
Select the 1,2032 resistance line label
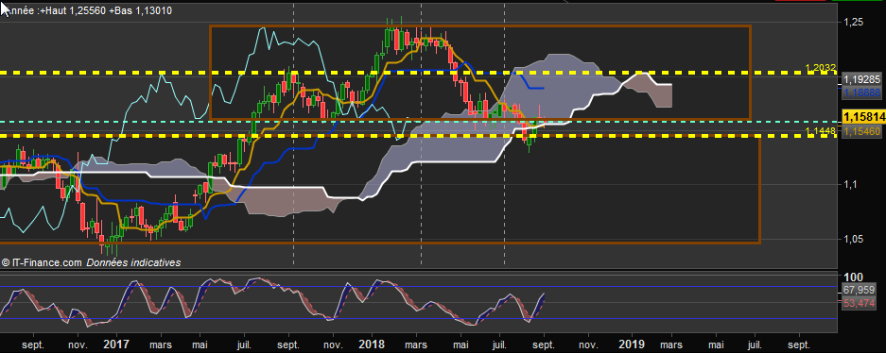point(821,68)
